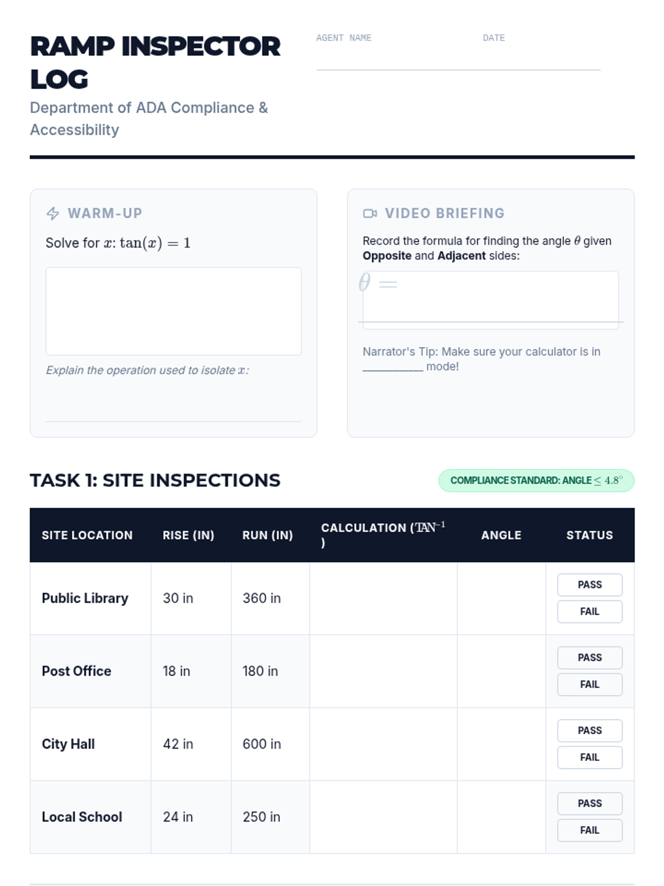Click the theta formula input field
The width and height of the screenshot is (664, 886).
490,300
